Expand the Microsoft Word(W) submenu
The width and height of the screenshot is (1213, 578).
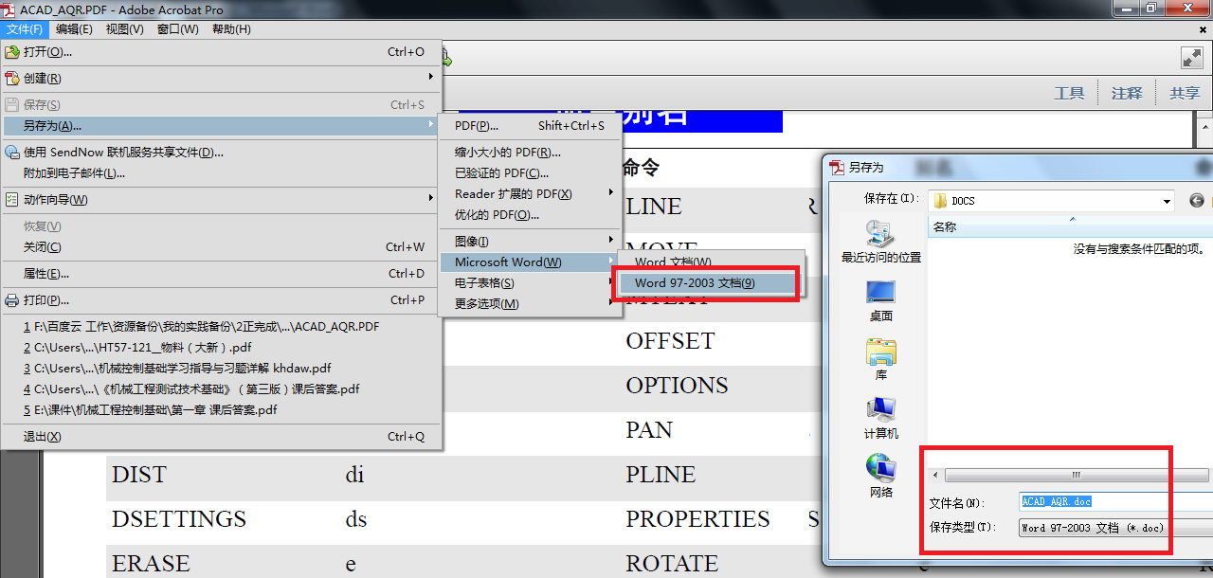[530, 262]
